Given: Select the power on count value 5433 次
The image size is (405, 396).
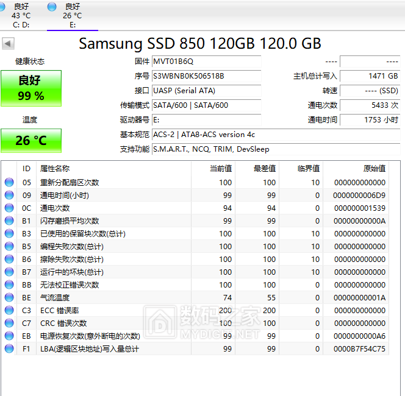Looking at the screenshot, I should (370, 105).
